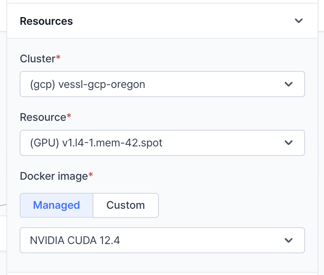Click the Resource dropdown arrow icon
This screenshot has width=324, height=275.
point(288,143)
